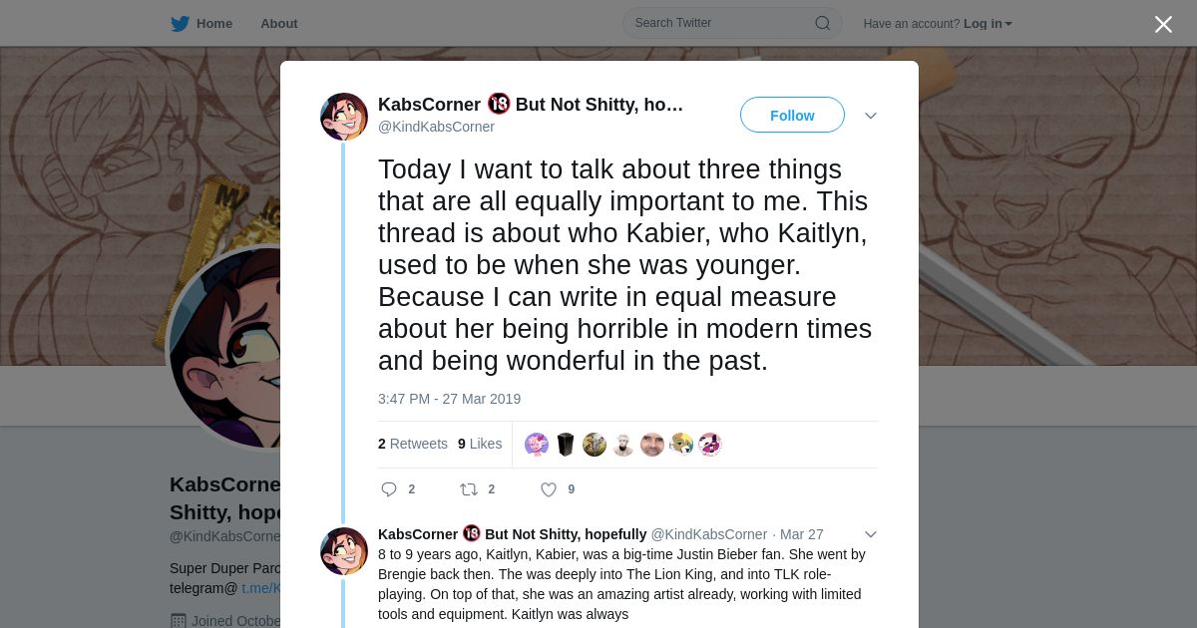
Task: Reply to the main tweet
Action: pyautogui.click(x=389, y=489)
